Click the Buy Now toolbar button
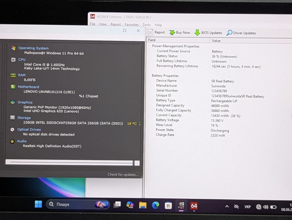292x220 pixels. [179, 32]
